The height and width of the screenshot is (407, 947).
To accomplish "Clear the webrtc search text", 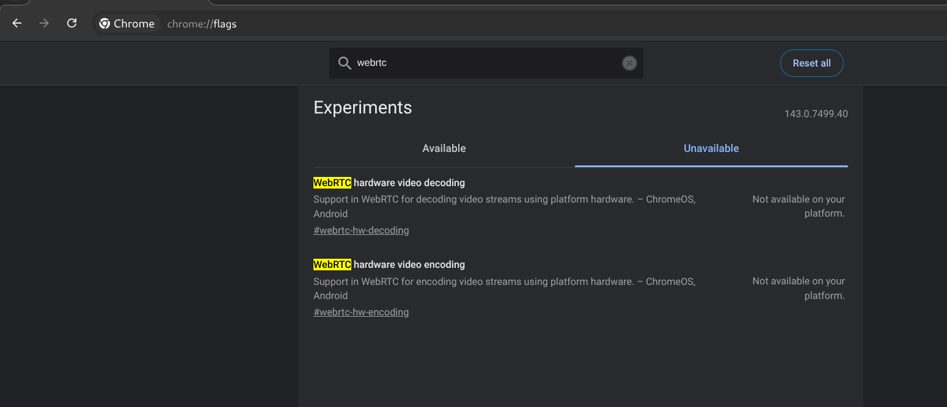I will (629, 63).
